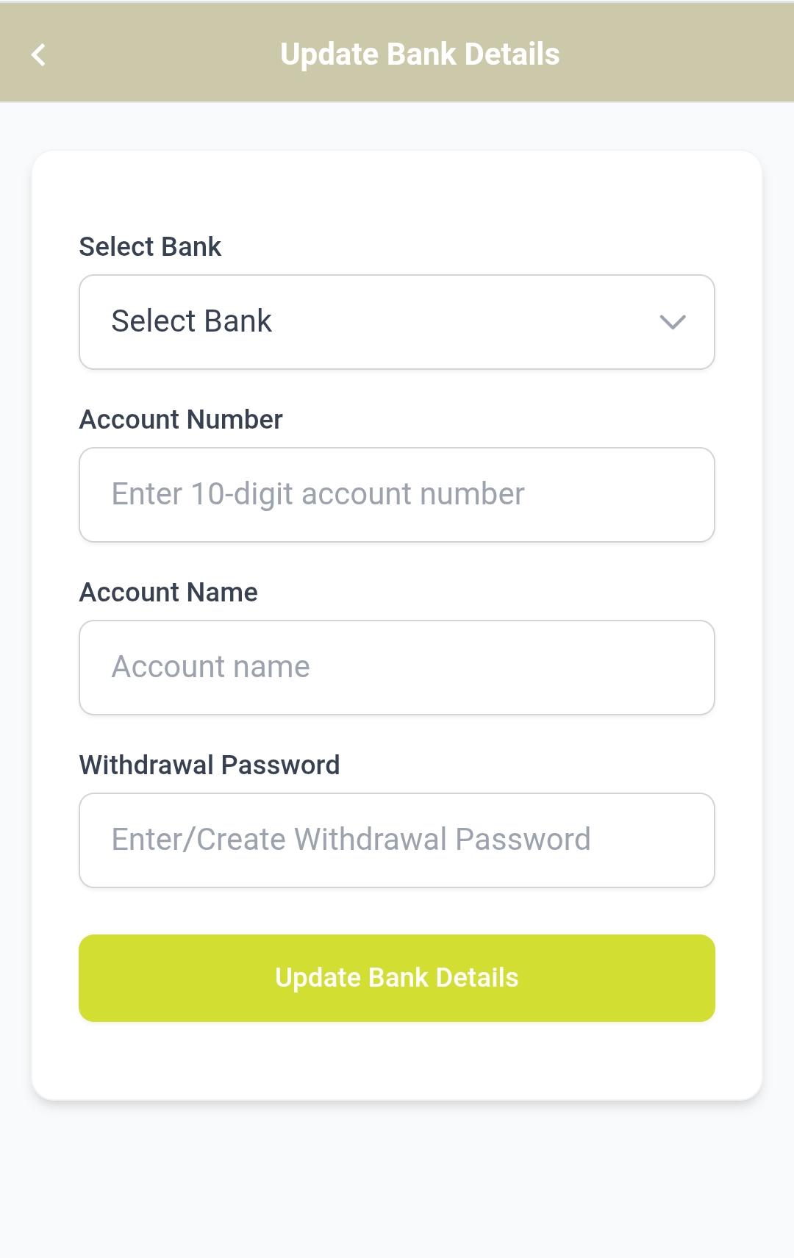Click the Select Bank label
The width and height of the screenshot is (794, 1258).
point(150,246)
